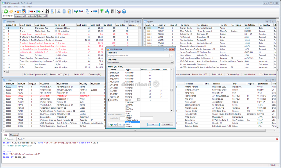Switch to the orders.dbf tab
Screen dimensions: 281x168
32,16
